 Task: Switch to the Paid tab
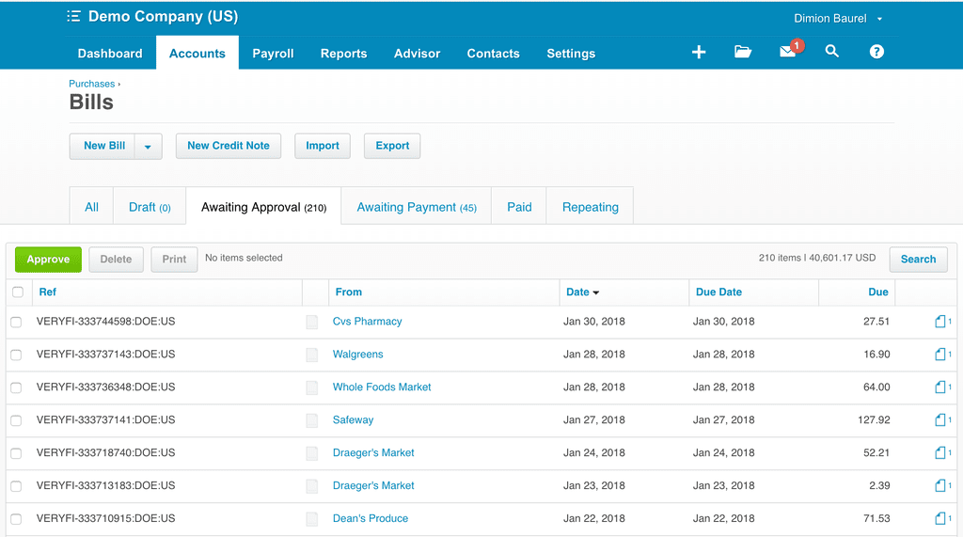tap(519, 207)
